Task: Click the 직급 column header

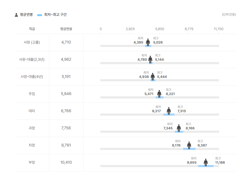Action: click(x=32, y=29)
